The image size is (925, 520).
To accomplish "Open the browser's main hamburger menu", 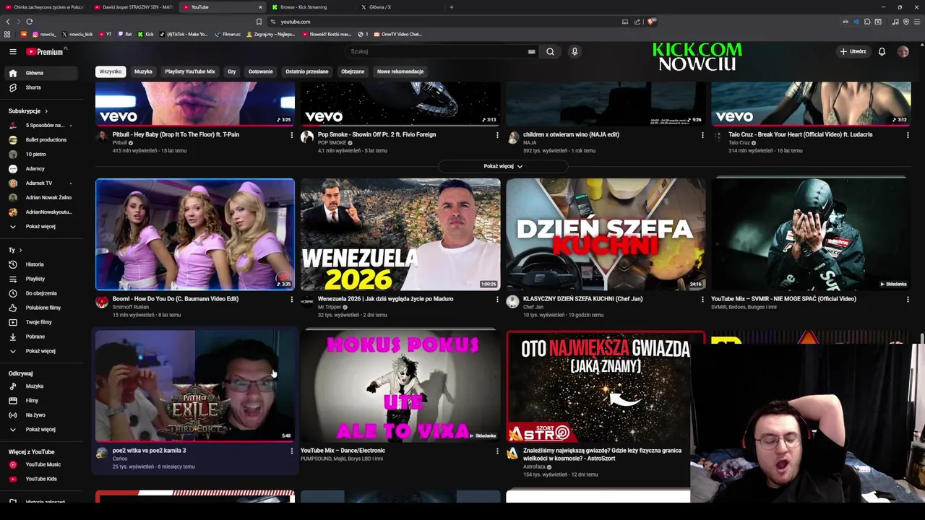I will coord(916,22).
